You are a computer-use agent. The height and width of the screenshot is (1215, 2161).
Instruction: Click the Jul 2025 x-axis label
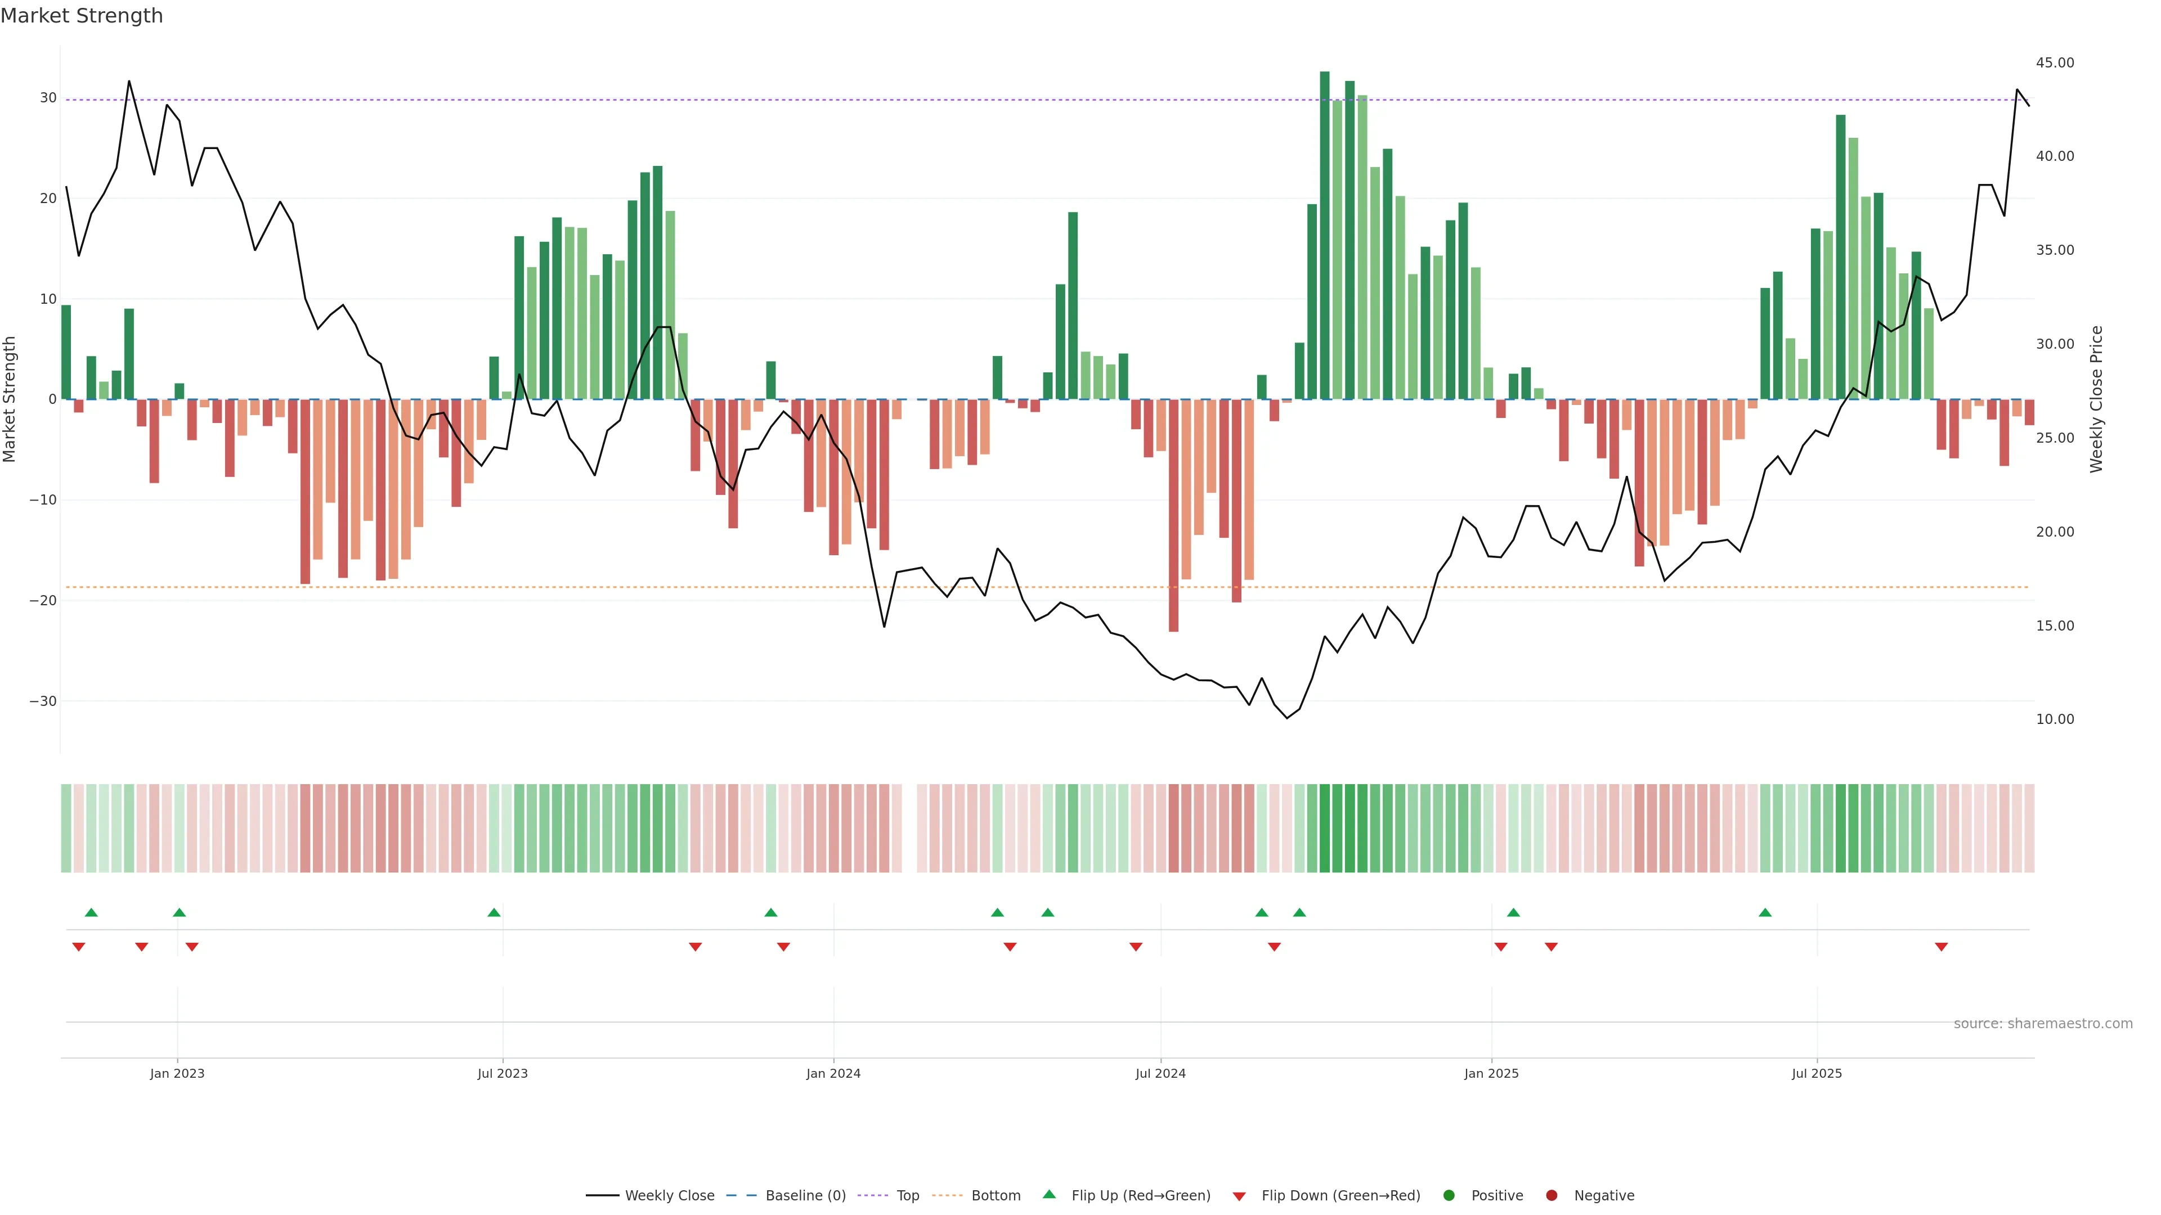(x=1817, y=1073)
